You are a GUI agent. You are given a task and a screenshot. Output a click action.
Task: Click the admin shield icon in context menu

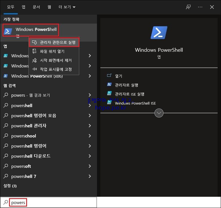point(34,42)
